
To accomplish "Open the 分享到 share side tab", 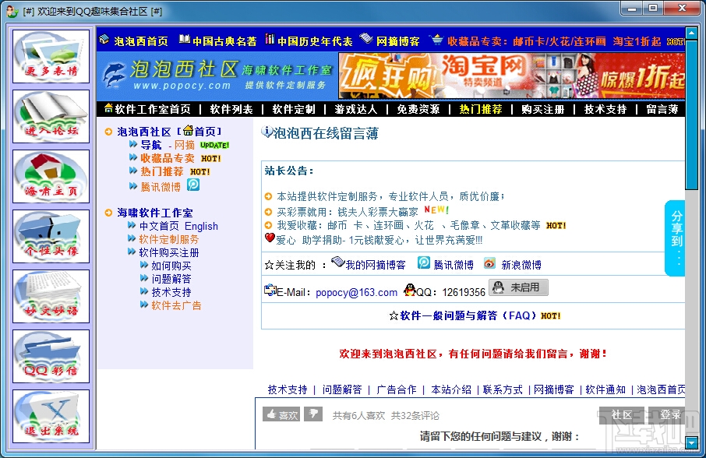I will coord(675,238).
